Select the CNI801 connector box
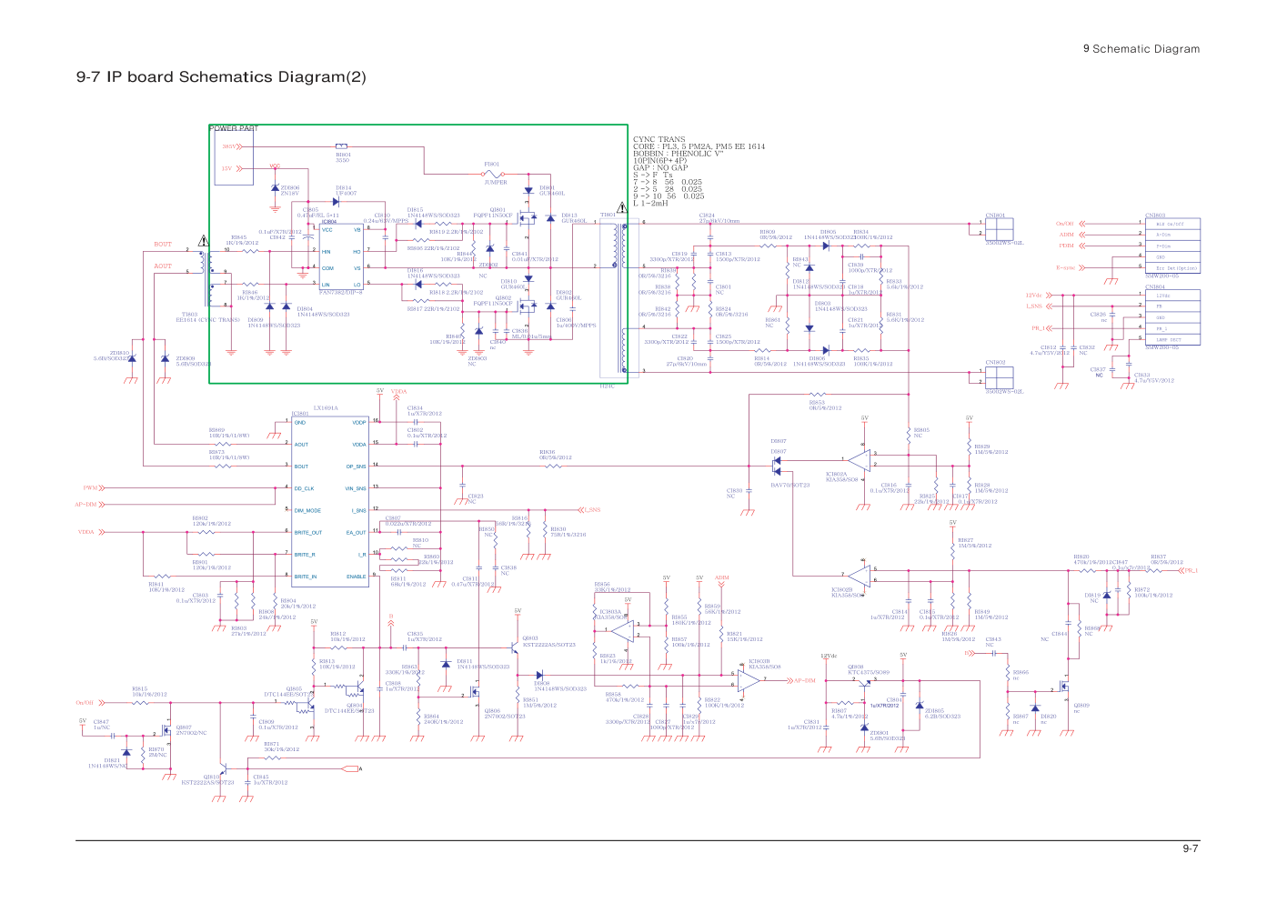This screenshot has width=1277, height=903. 1000,228
